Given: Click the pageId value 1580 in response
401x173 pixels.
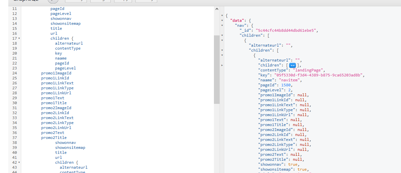Looking at the screenshot, I should [286, 85].
